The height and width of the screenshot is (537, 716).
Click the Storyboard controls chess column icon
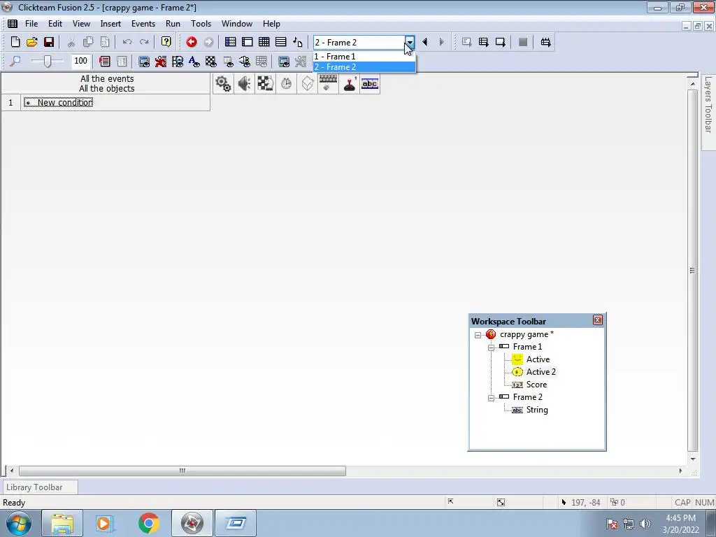(265, 84)
